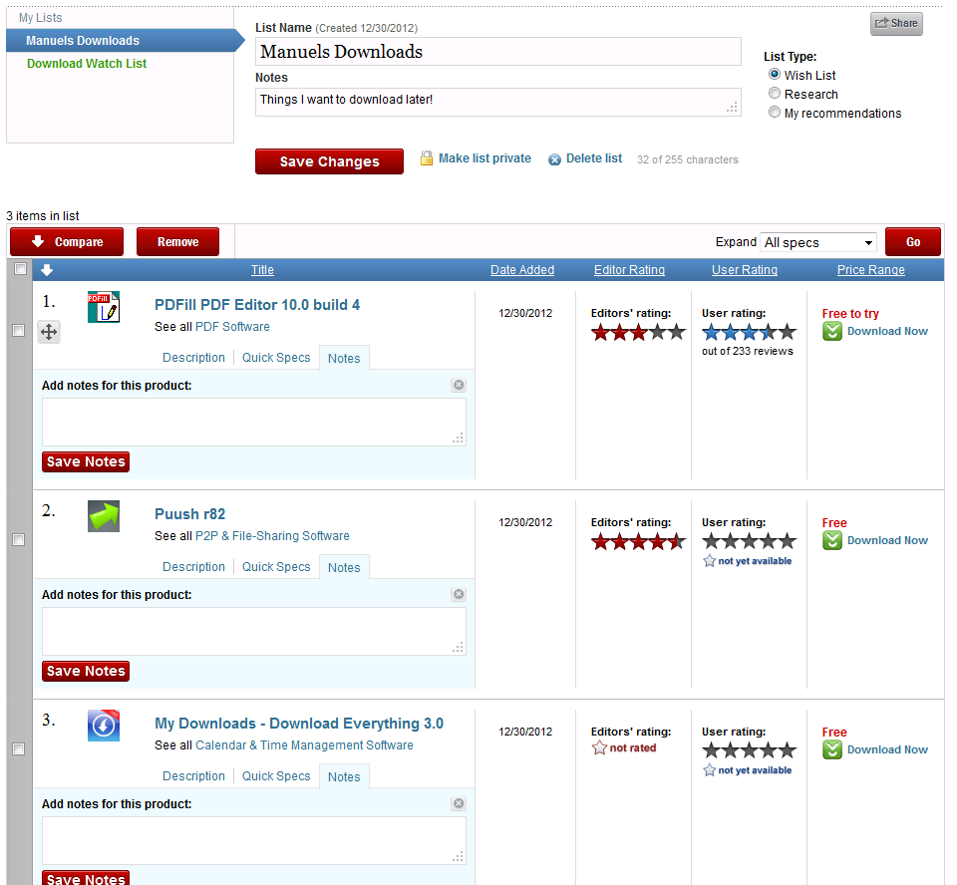Check the box for My Downloads row
This screenshot has width=957, height=885.
pyautogui.click(x=19, y=749)
